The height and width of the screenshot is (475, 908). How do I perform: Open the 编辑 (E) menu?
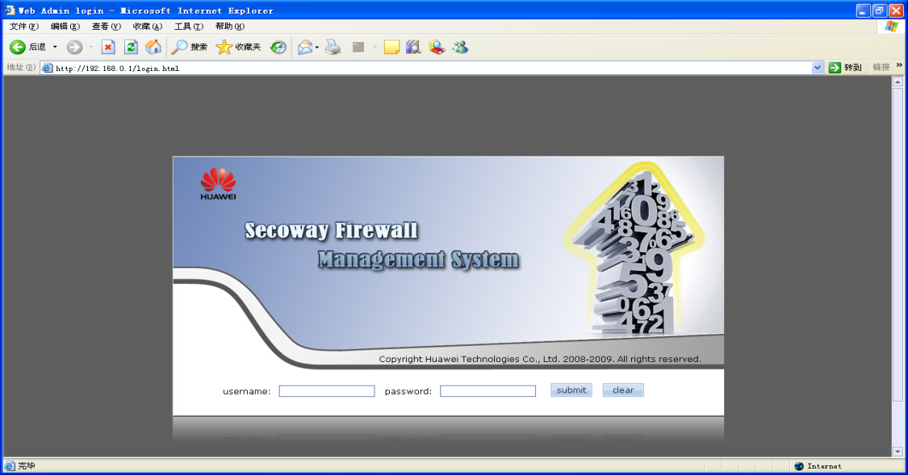point(65,27)
